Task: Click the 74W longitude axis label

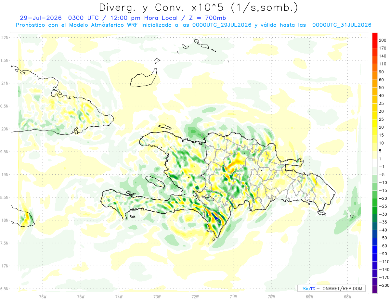Action: point(119,296)
